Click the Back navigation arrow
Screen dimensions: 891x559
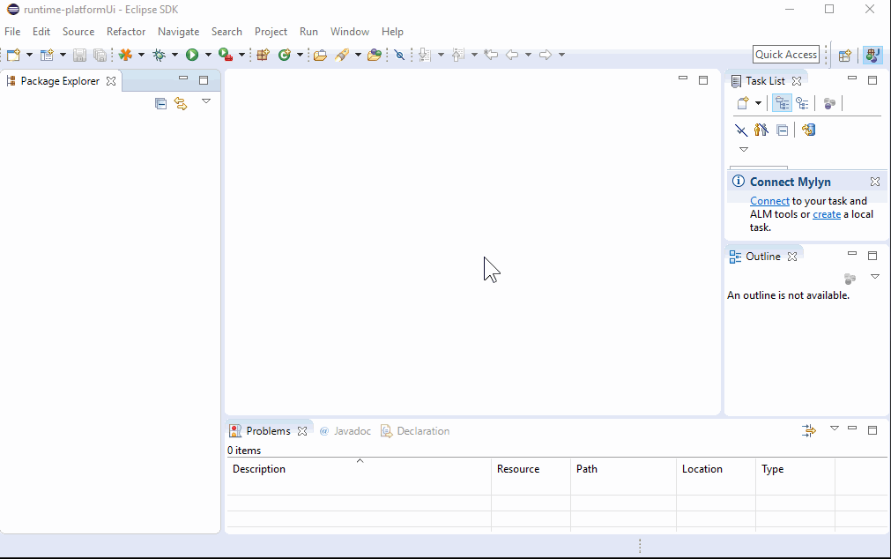pos(512,55)
